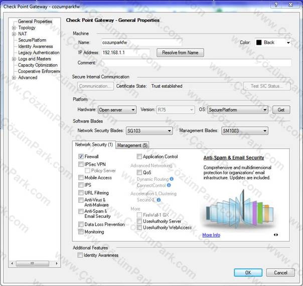Select SecurePlatform in the left tree
The height and width of the screenshot is (286, 303).
pyautogui.click(x=32, y=40)
